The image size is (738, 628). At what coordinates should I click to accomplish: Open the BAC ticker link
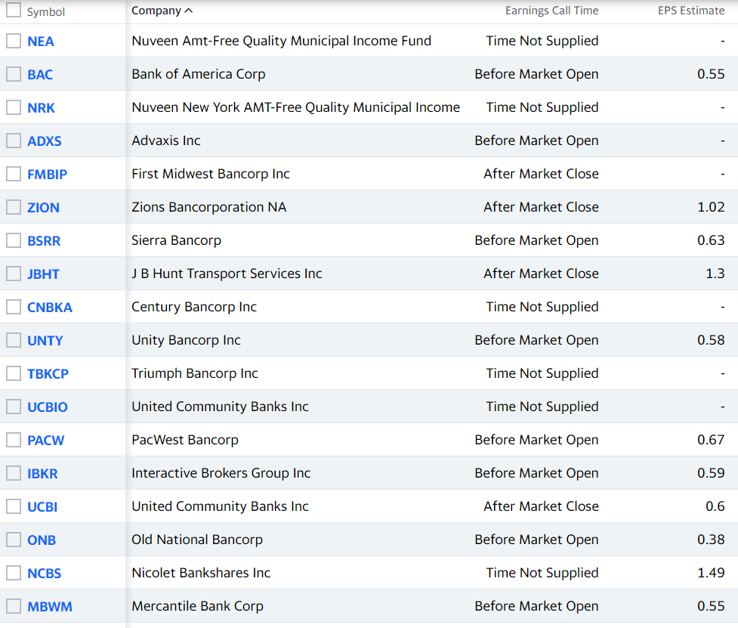click(x=40, y=74)
